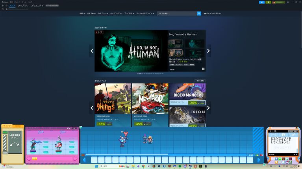Click the Windows platform icon on featured game
Screen dimensions: 302x169
pyautogui.click(x=203, y=69)
